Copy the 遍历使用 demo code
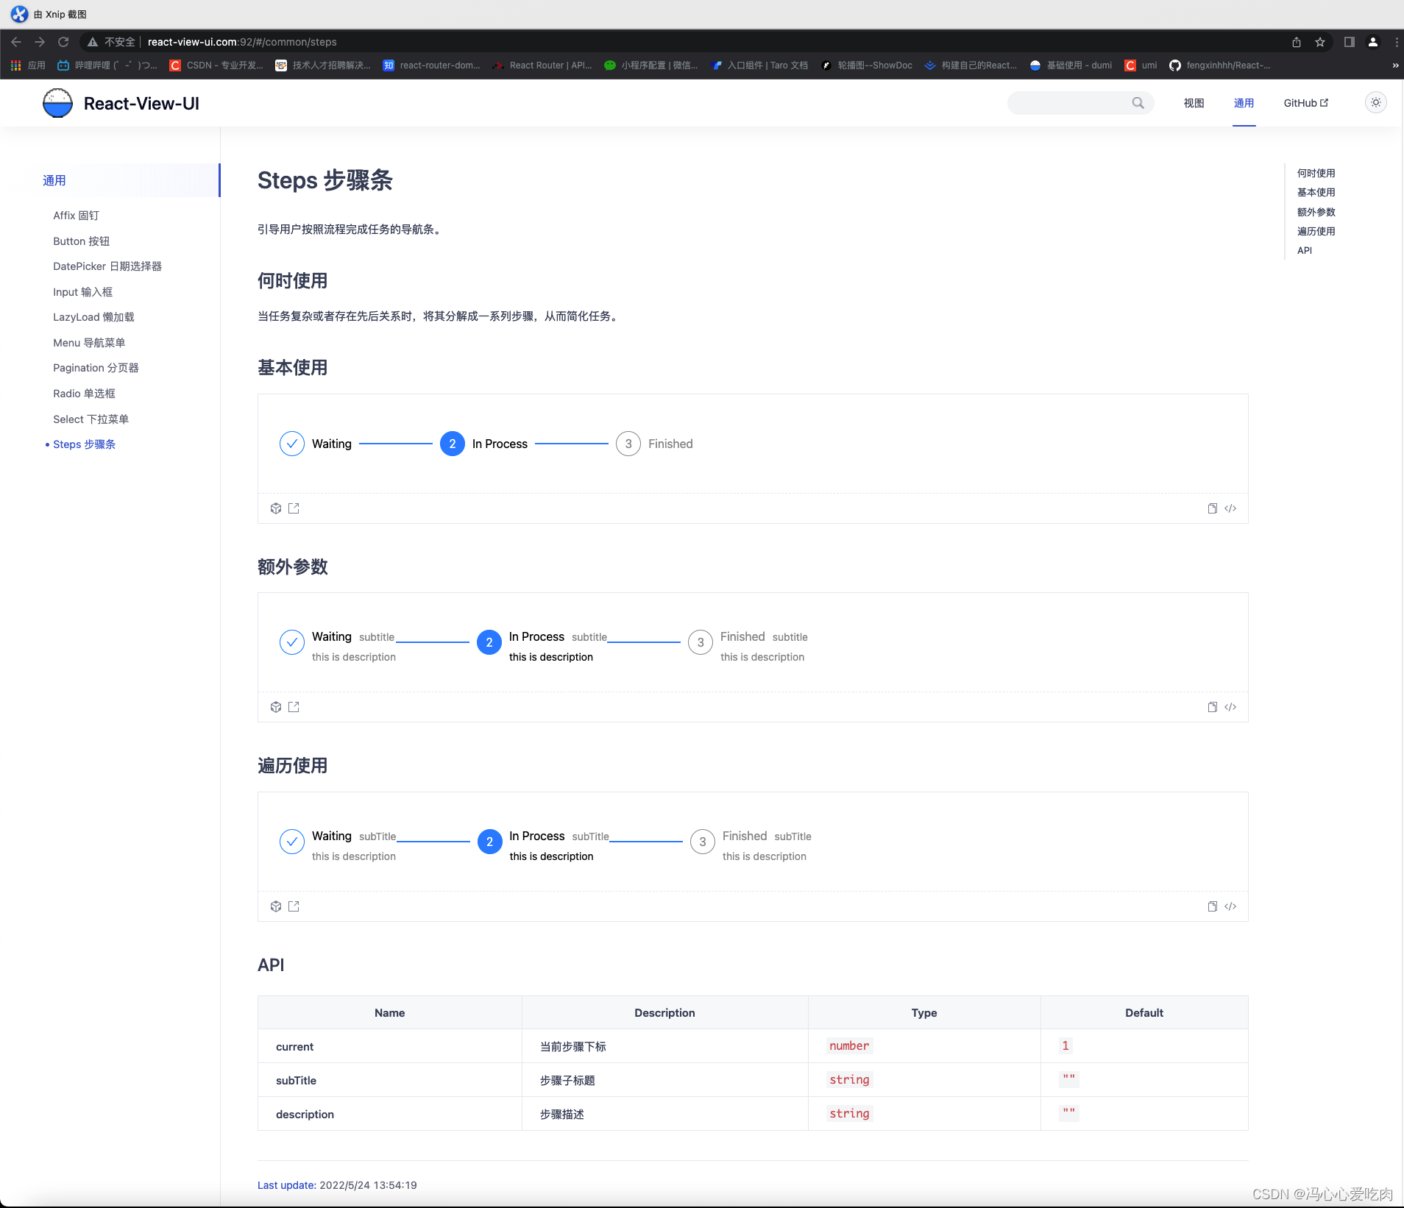 point(1211,906)
